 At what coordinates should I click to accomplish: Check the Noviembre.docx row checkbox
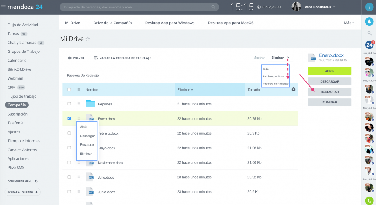point(69,162)
